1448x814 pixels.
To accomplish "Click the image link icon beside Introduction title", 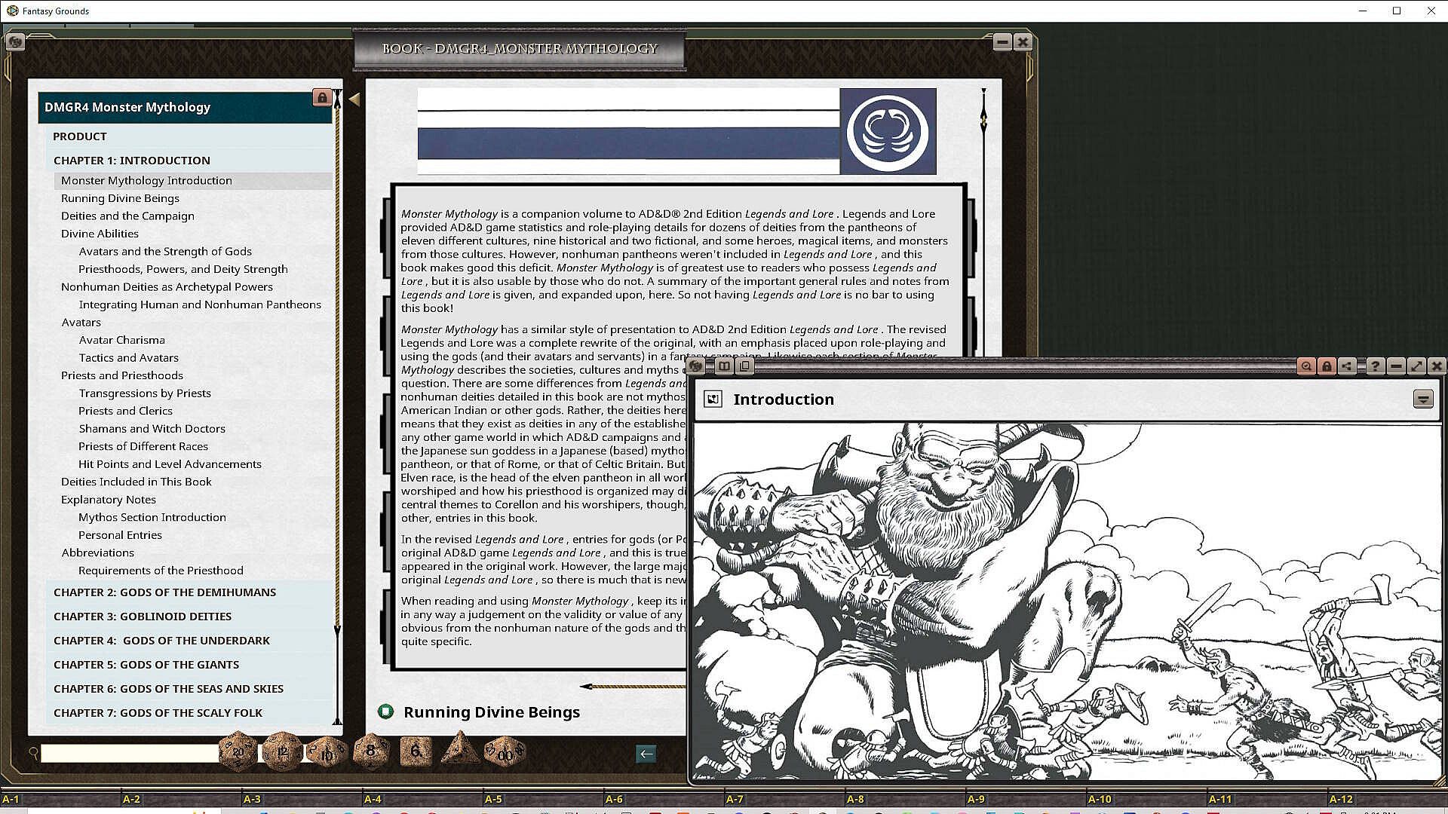I will [x=713, y=399].
